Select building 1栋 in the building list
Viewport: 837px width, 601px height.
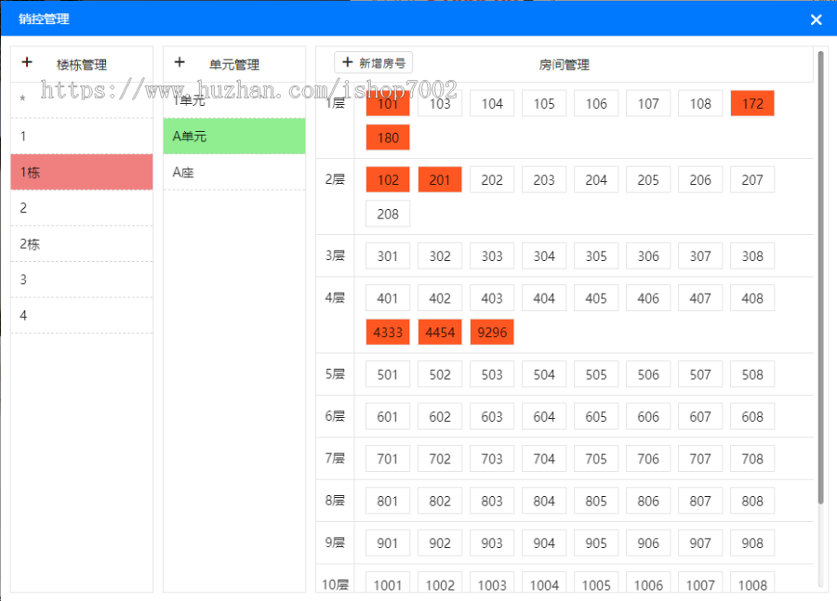[x=82, y=172]
